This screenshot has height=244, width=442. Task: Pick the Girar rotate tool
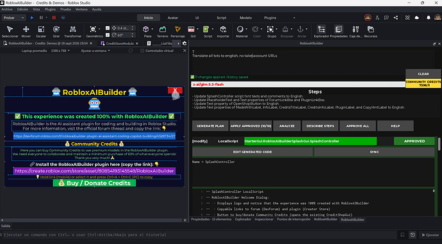(56, 31)
